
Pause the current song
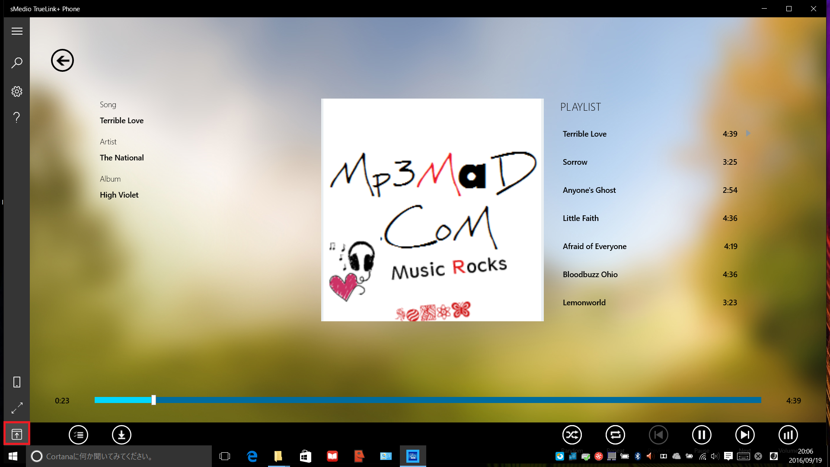702,435
